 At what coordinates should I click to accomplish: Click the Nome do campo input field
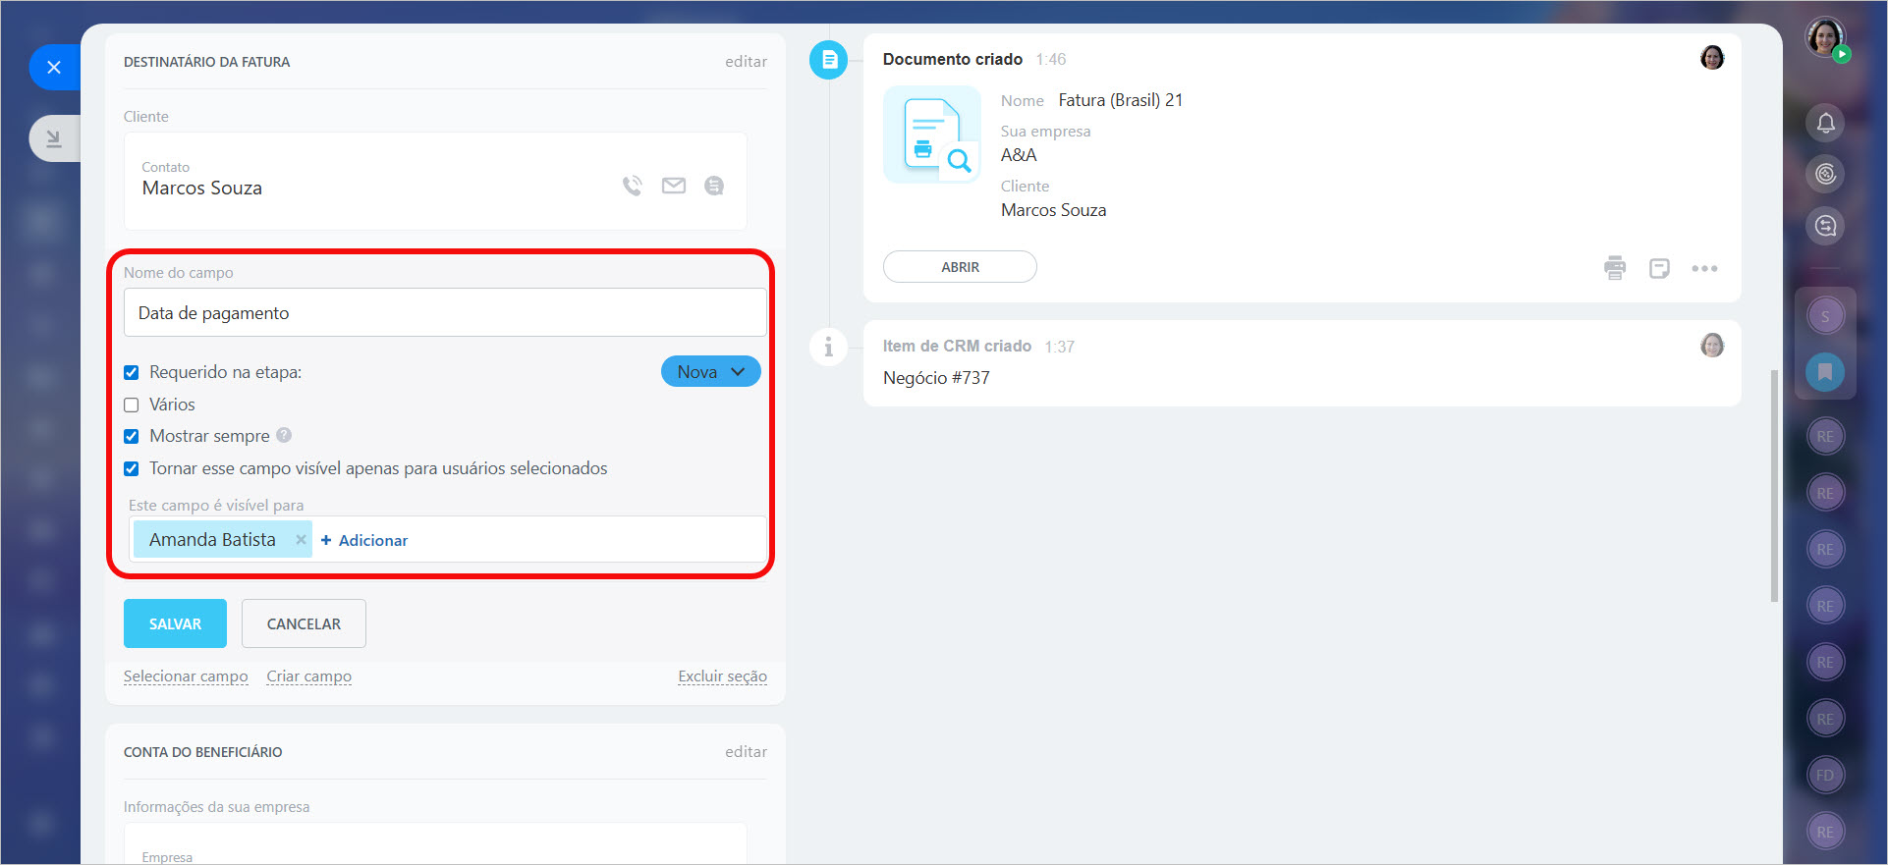point(445,312)
